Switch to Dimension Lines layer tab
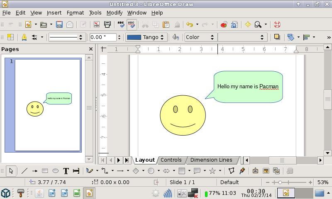The image size is (332, 199). coord(211,160)
